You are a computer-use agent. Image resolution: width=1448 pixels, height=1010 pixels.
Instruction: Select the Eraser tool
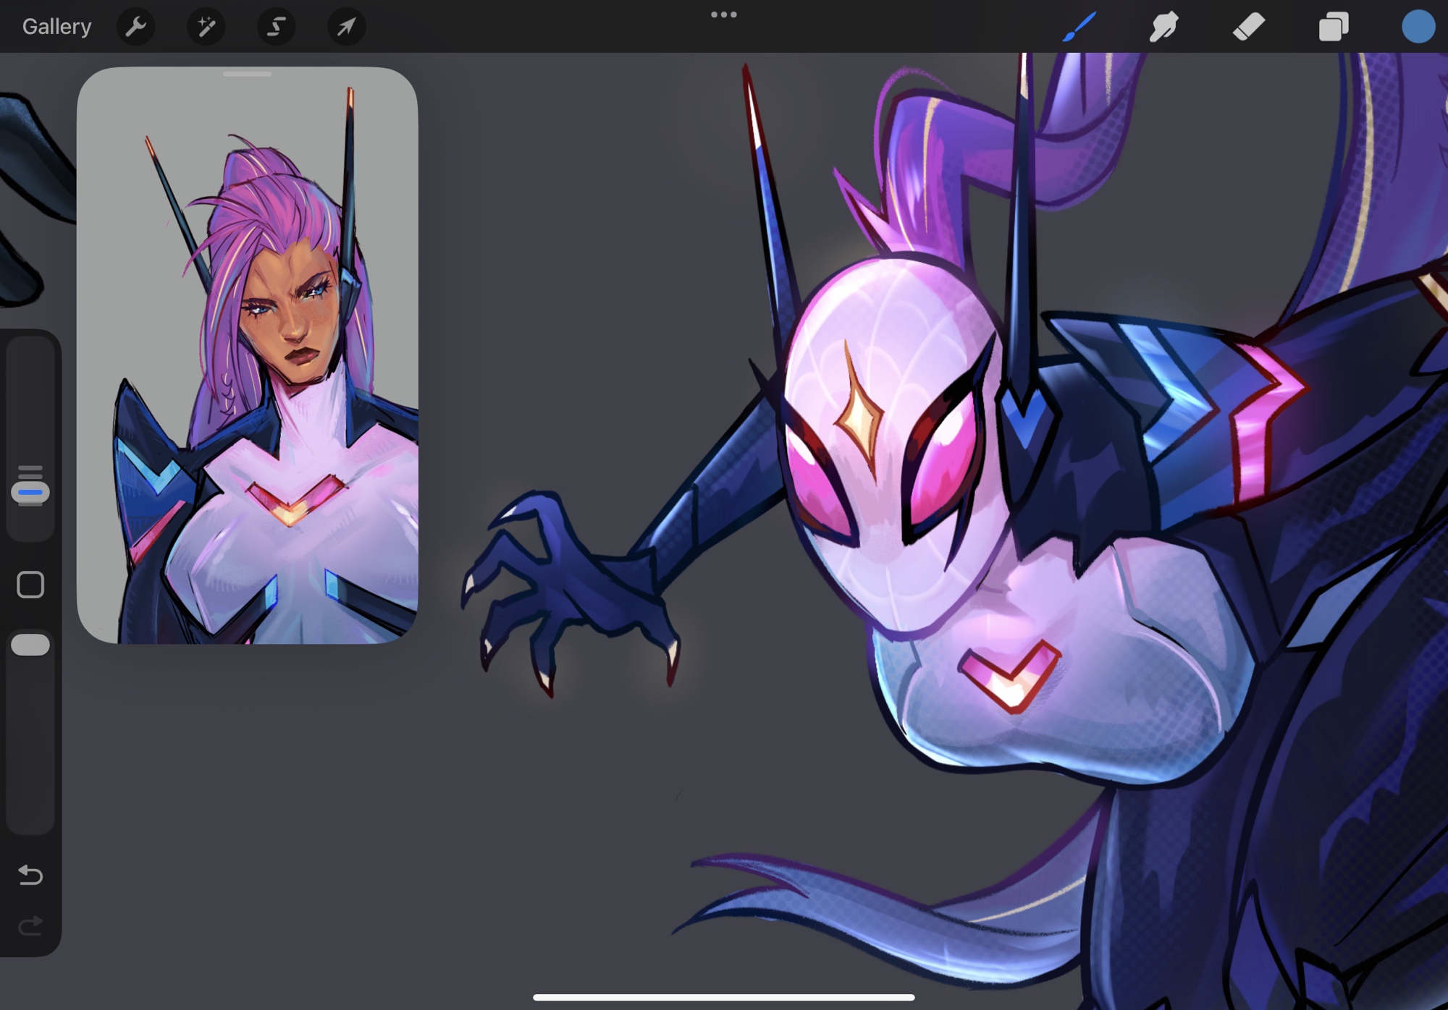pyautogui.click(x=1248, y=27)
